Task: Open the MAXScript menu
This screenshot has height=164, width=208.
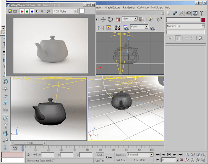Action: pyautogui.click(x=157, y=7)
